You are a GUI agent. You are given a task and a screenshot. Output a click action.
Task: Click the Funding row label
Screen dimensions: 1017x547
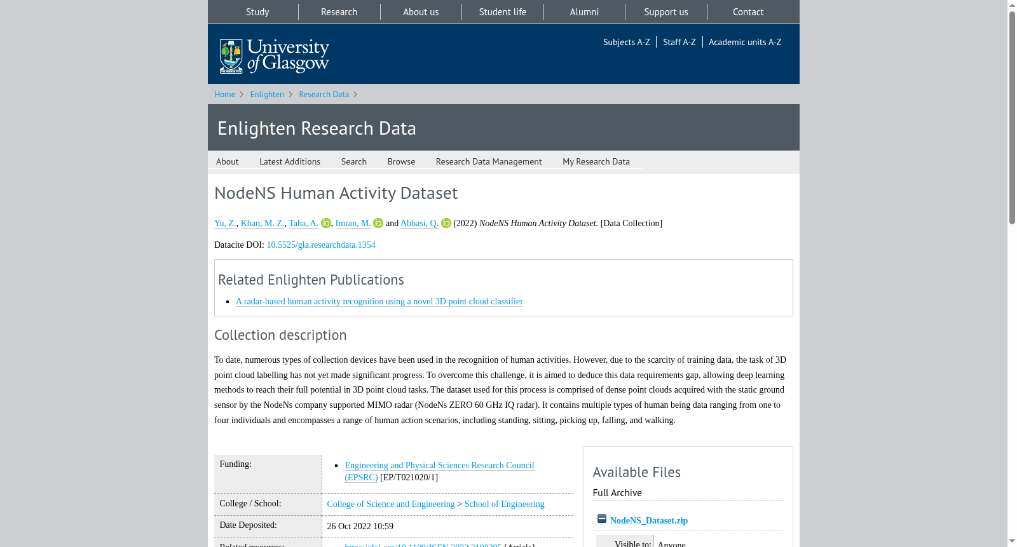[235, 464]
